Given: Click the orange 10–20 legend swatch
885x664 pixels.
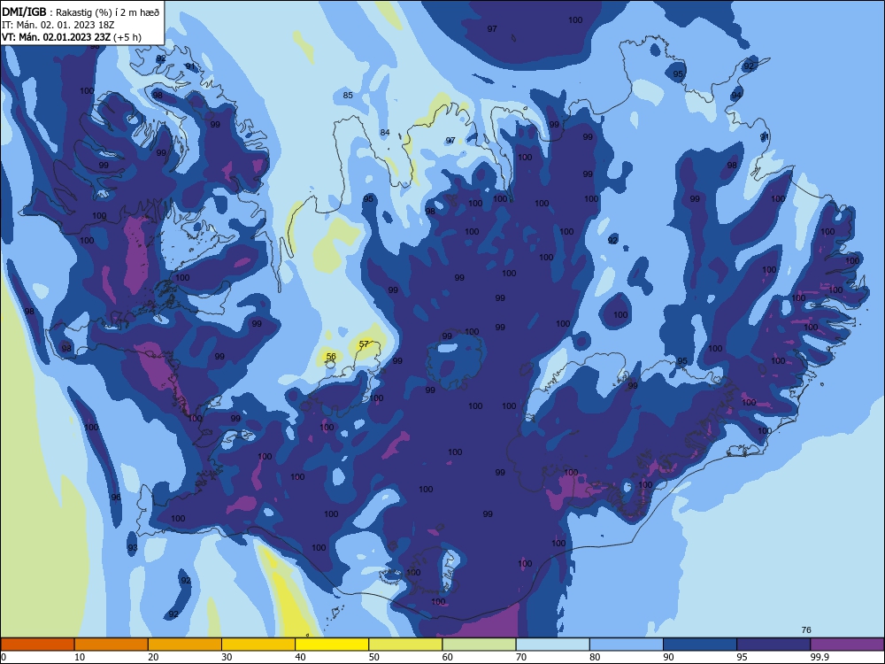Looking at the screenshot, I should click(112, 645).
